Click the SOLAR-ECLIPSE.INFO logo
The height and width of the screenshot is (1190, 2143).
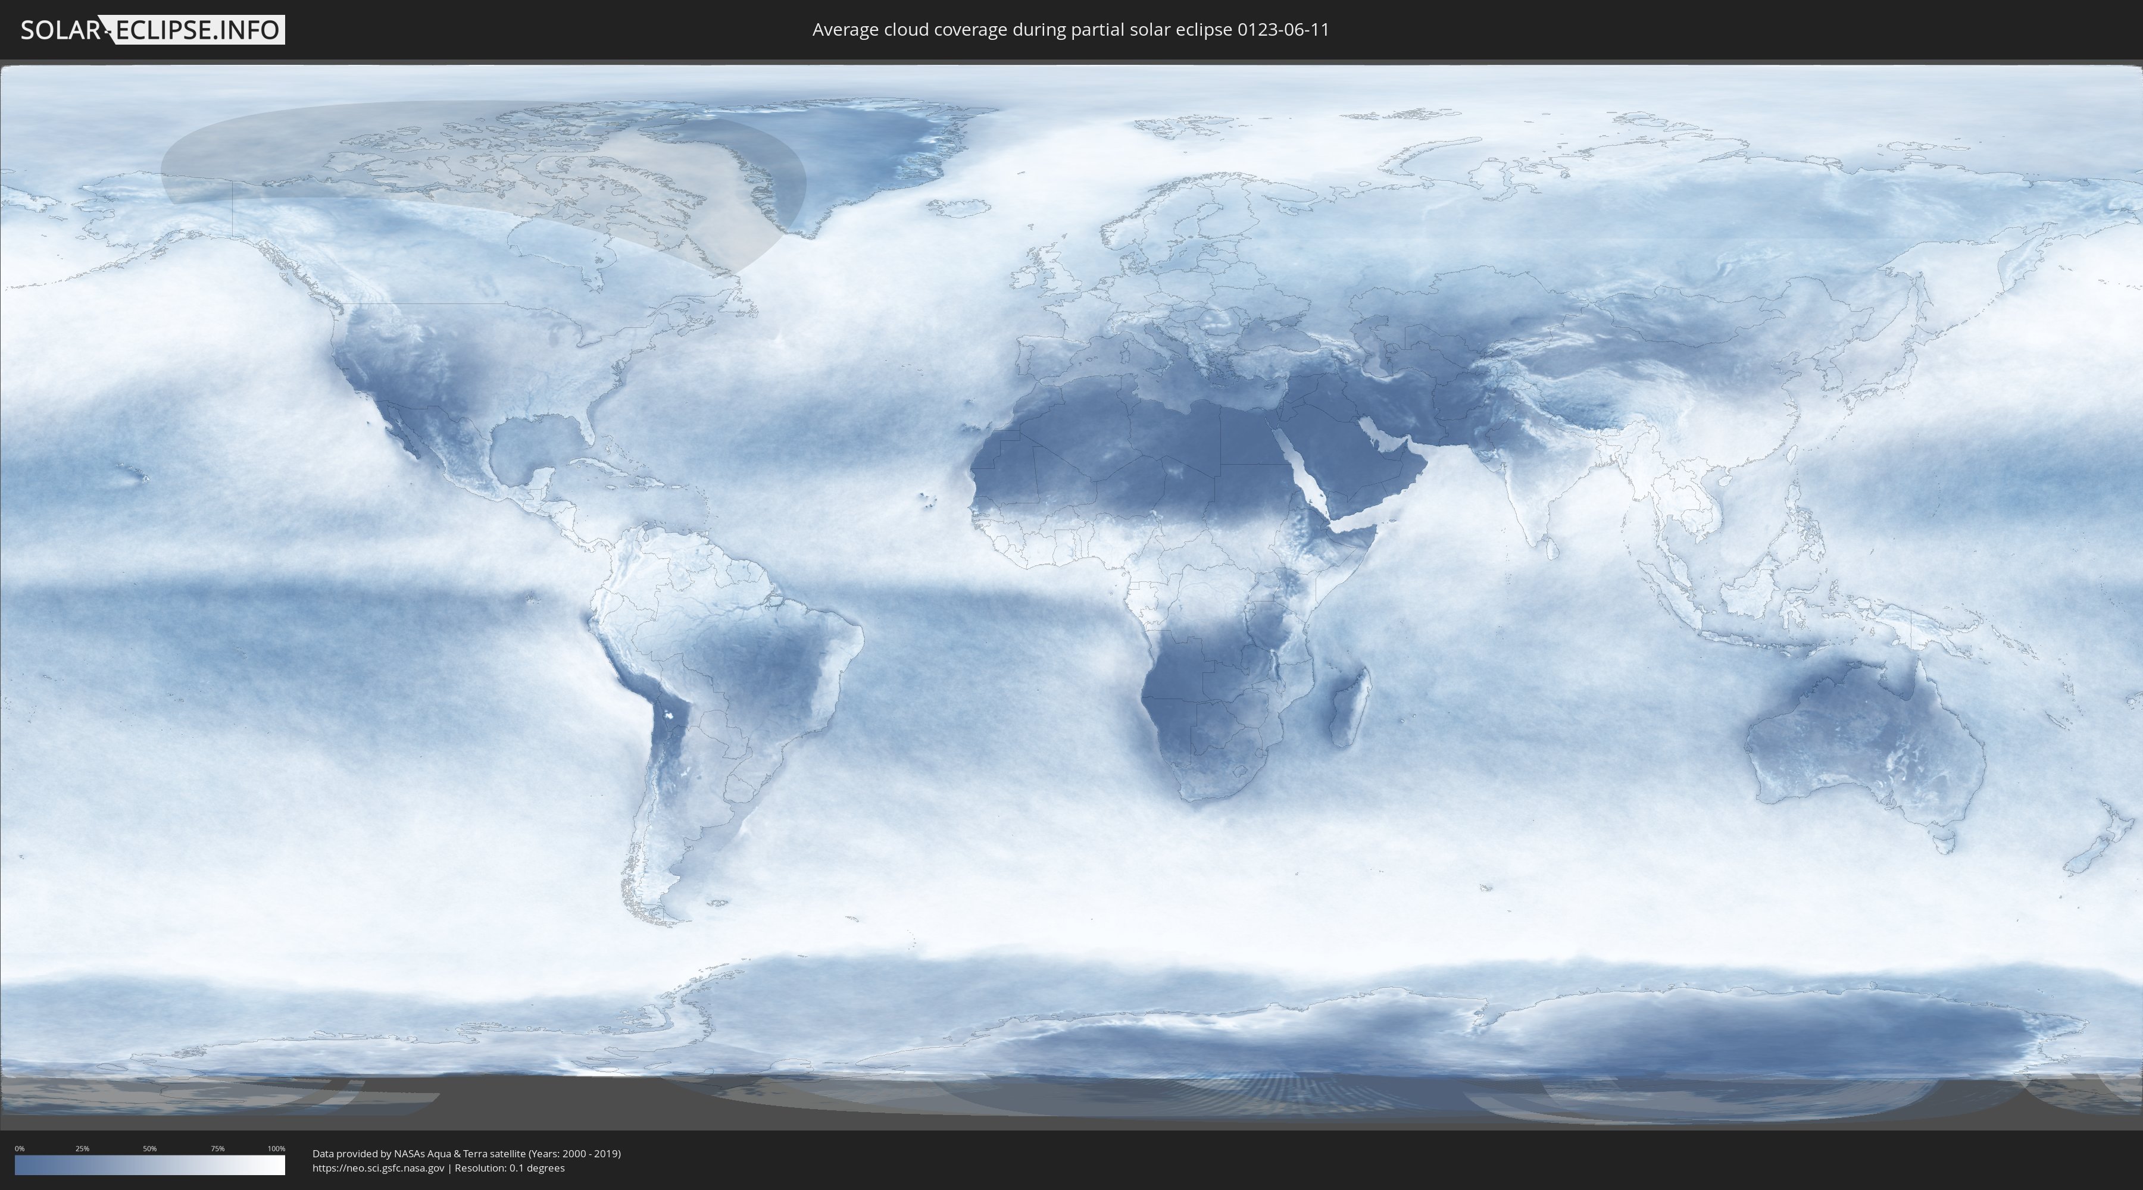click(152, 30)
